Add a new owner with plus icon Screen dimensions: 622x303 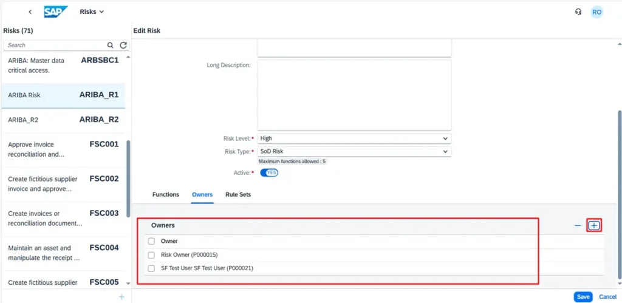594,225
